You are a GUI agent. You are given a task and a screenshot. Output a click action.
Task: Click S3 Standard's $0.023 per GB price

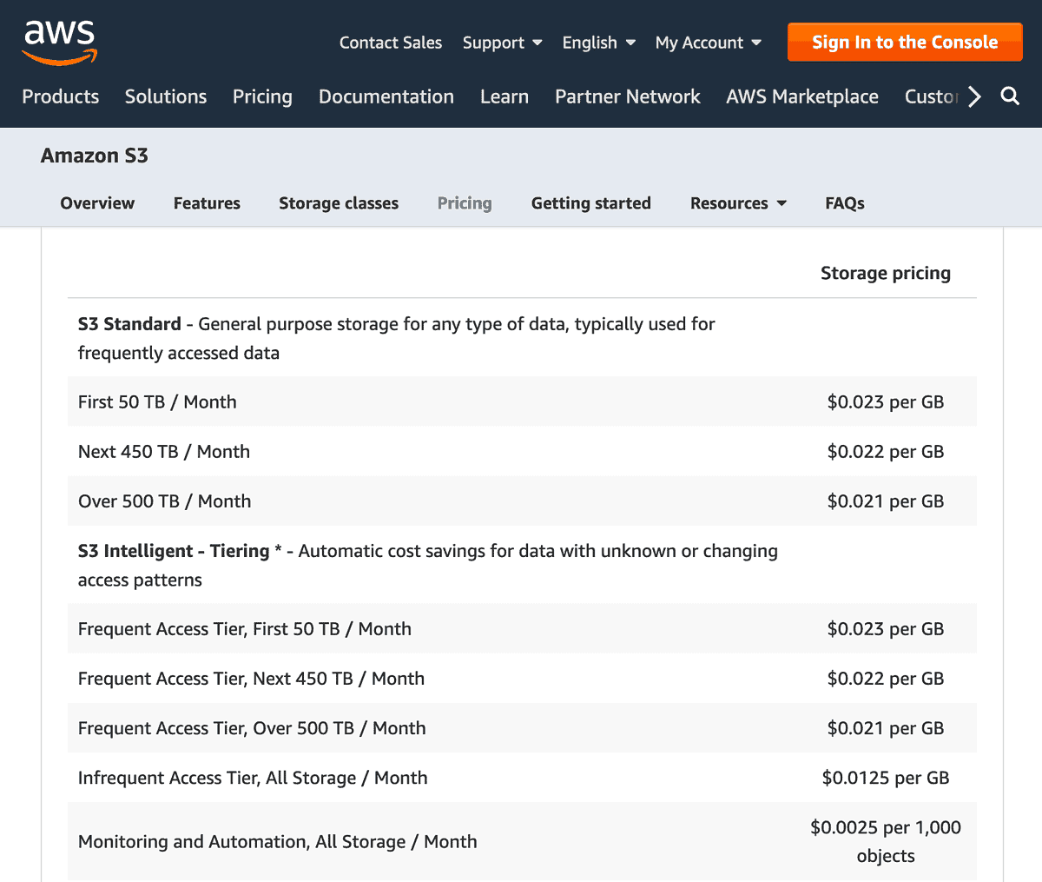coord(886,401)
